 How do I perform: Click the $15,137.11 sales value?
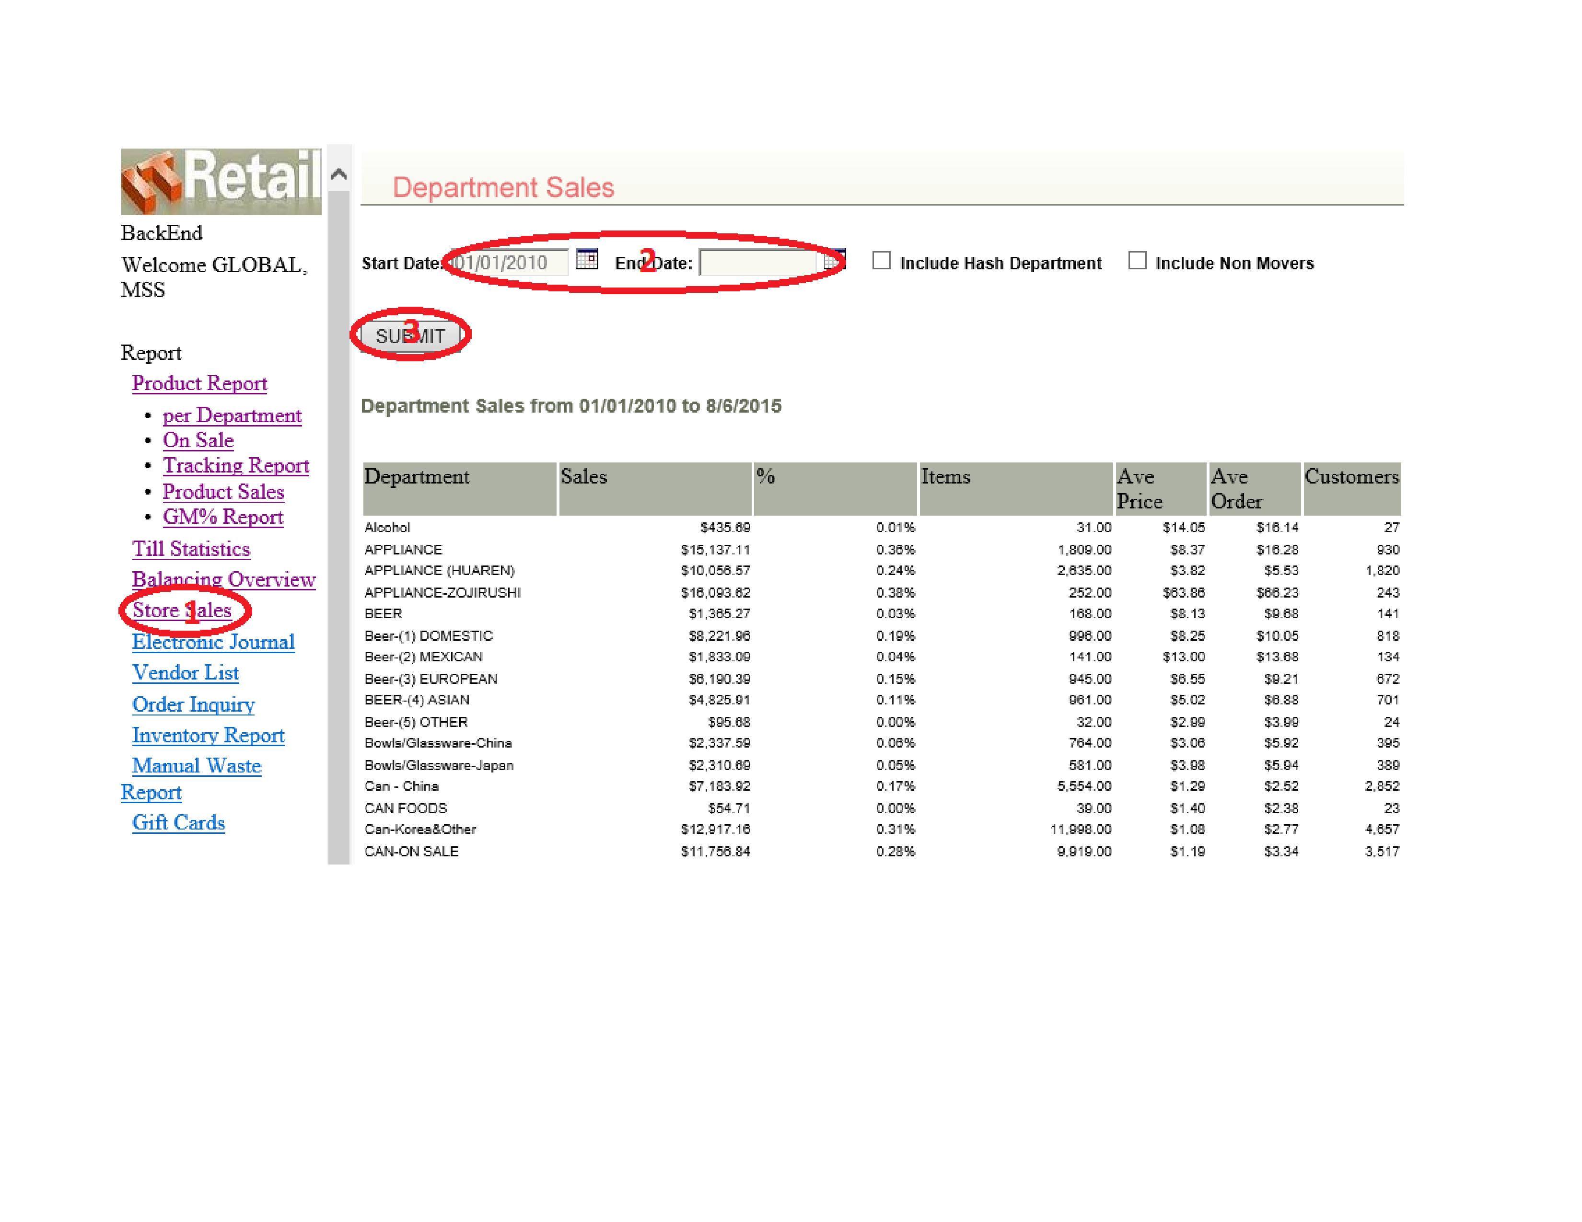click(x=716, y=550)
